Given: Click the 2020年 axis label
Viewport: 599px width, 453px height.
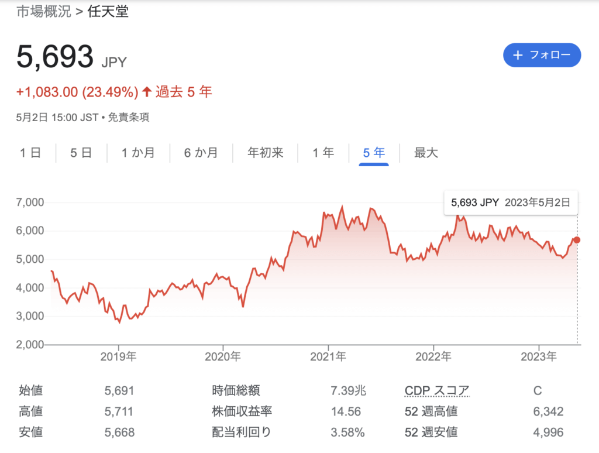Looking at the screenshot, I should tap(223, 356).
